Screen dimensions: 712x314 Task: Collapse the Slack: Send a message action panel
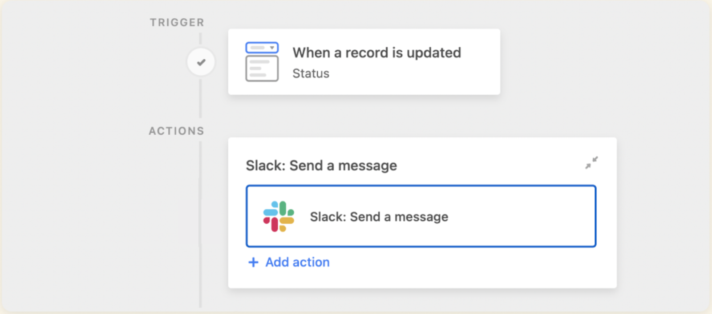[592, 163]
